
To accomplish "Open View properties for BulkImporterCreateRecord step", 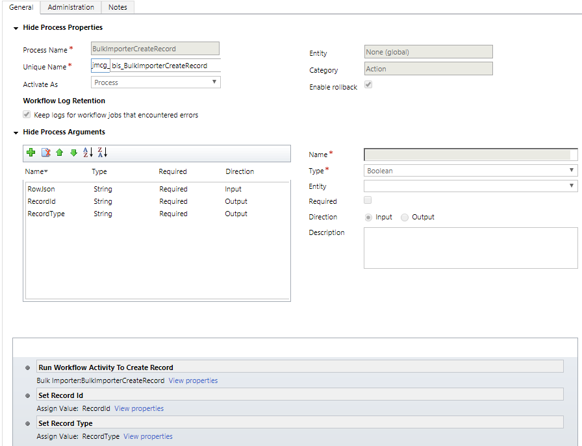I will tap(193, 381).
